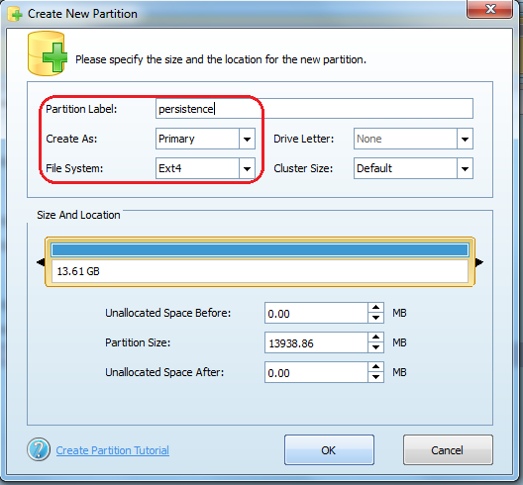Open the Create Partition Tutorial link
Image resolution: width=523 pixels, height=485 pixels.
[112, 450]
